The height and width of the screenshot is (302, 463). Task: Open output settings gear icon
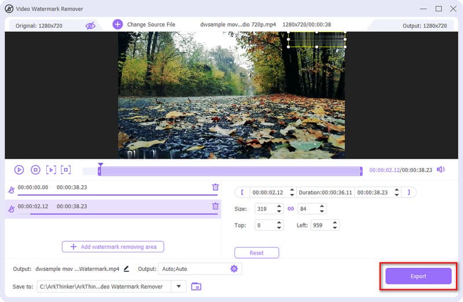(x=234, y=269)
